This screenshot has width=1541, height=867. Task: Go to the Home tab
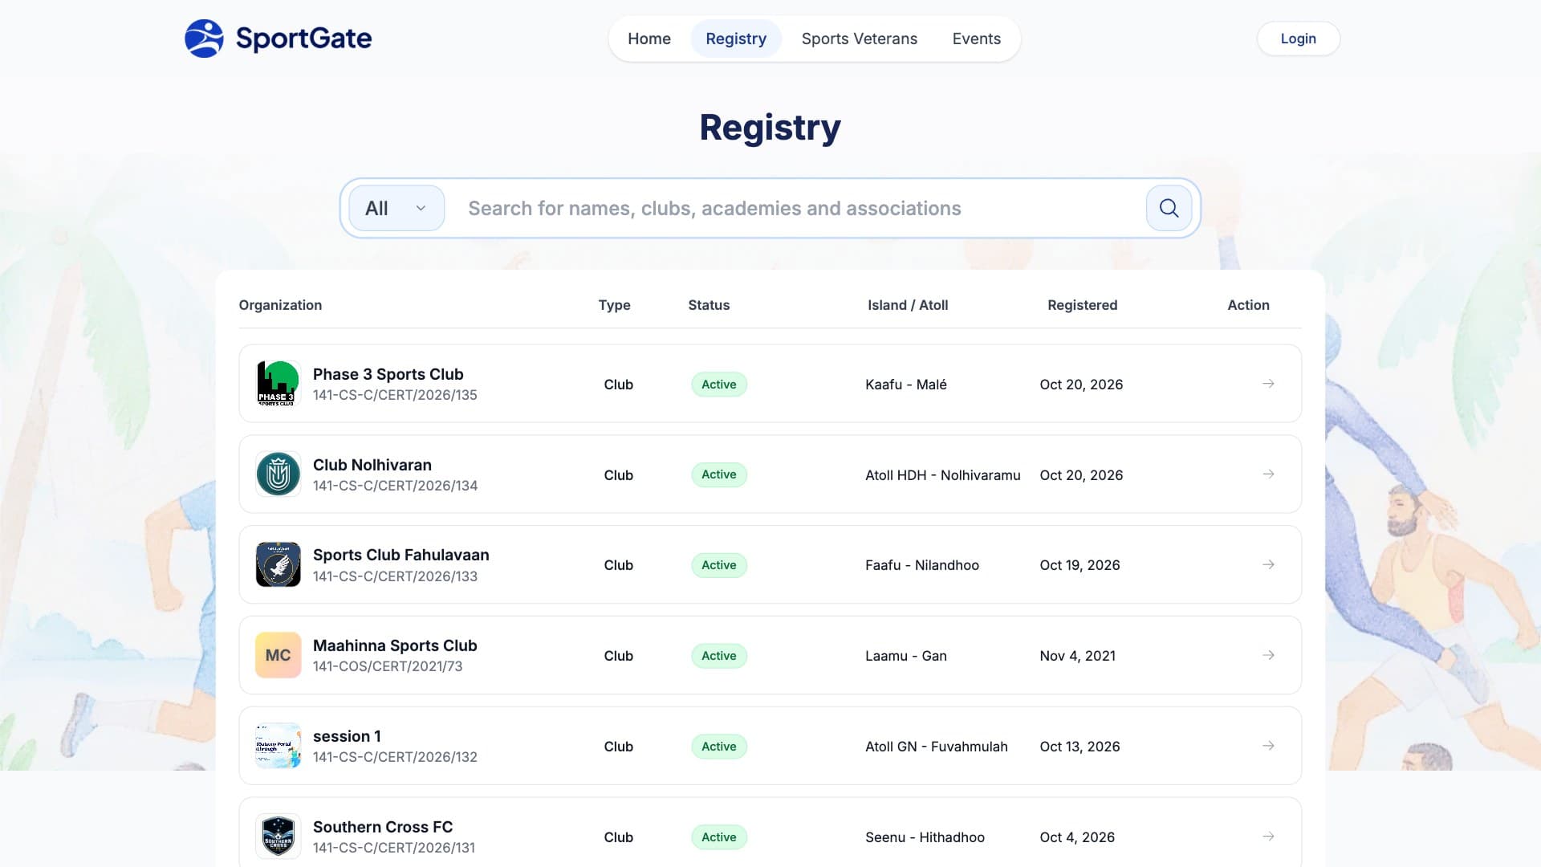(x=649, y=39)
